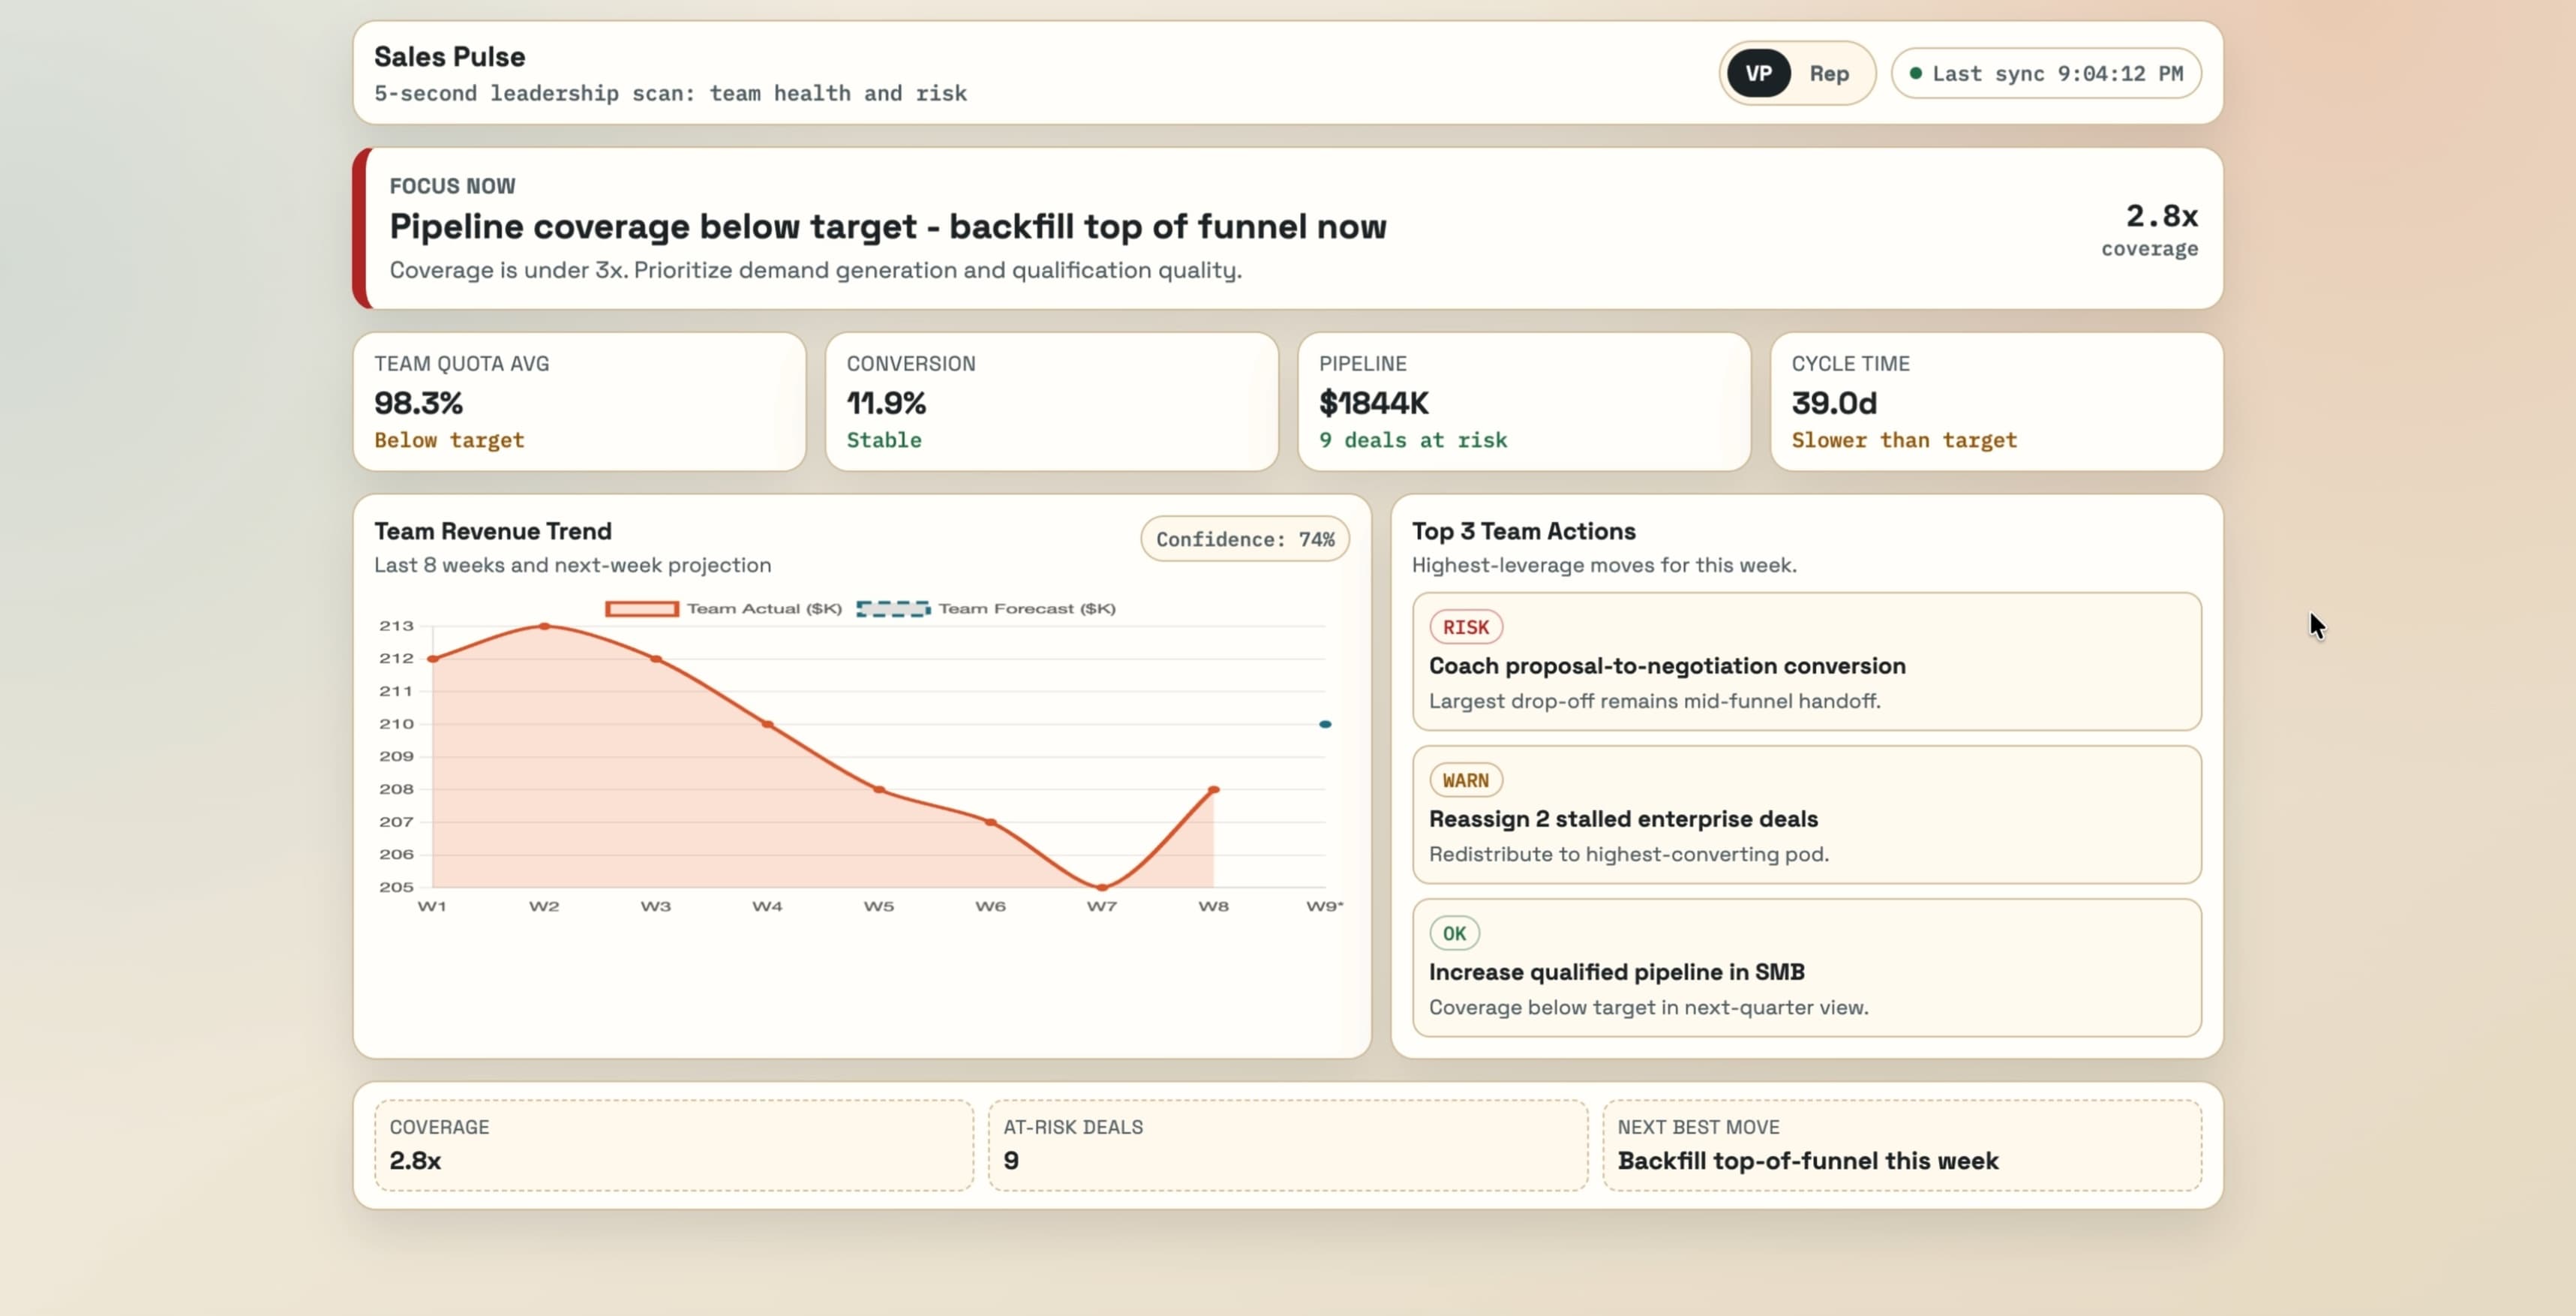Open the Team Quota Avg card
This screenshot has height=1316, width=2576.
(x=579, y=402)
